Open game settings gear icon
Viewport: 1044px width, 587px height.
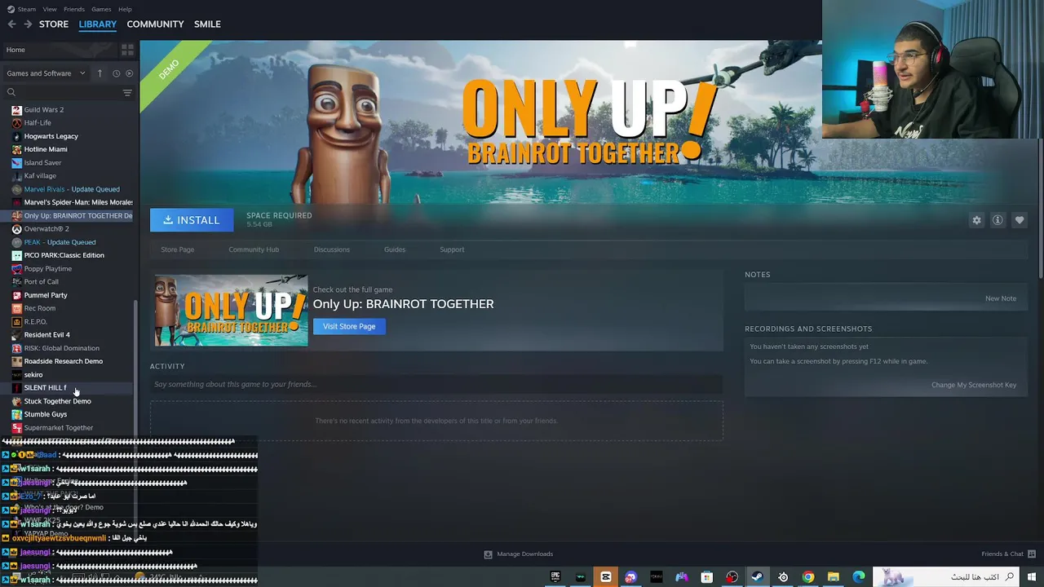click(x=976, y=220)
